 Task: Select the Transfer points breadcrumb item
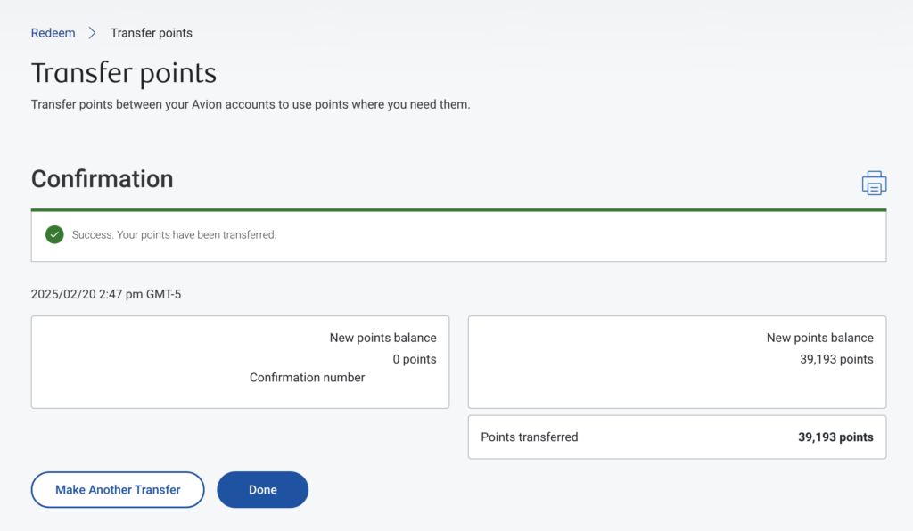[152, 33]
